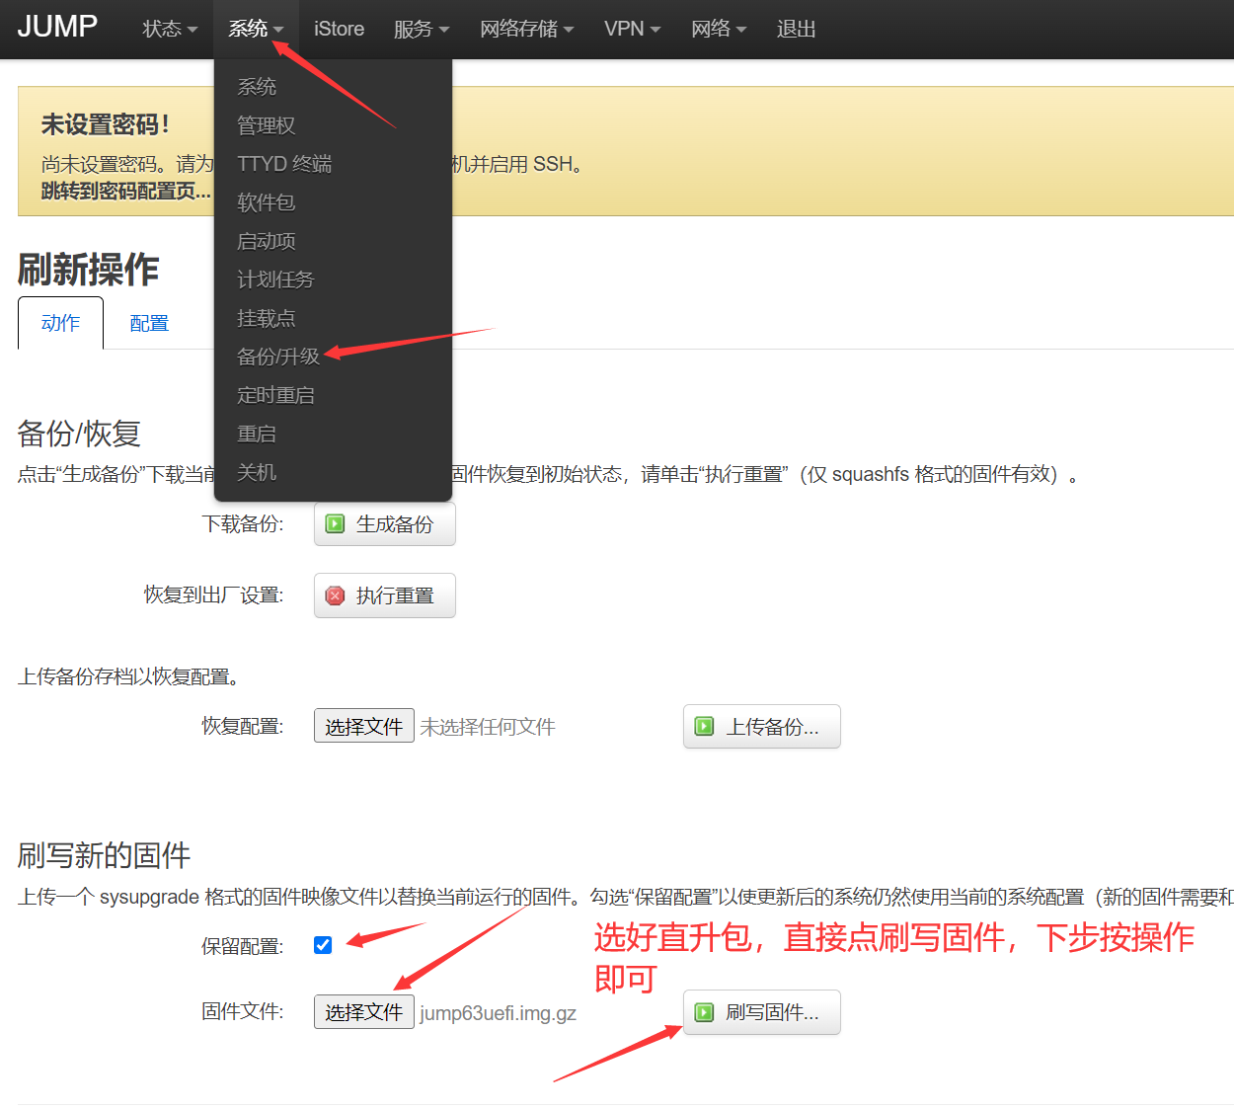Screen dimensions: 1234x1110
Task: Open the 服务 dropdown in navbar
Action: point(421,30)
